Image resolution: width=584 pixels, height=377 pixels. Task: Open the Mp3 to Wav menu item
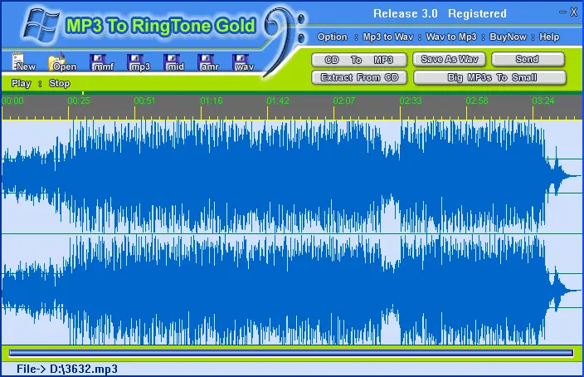coord(387,37)
